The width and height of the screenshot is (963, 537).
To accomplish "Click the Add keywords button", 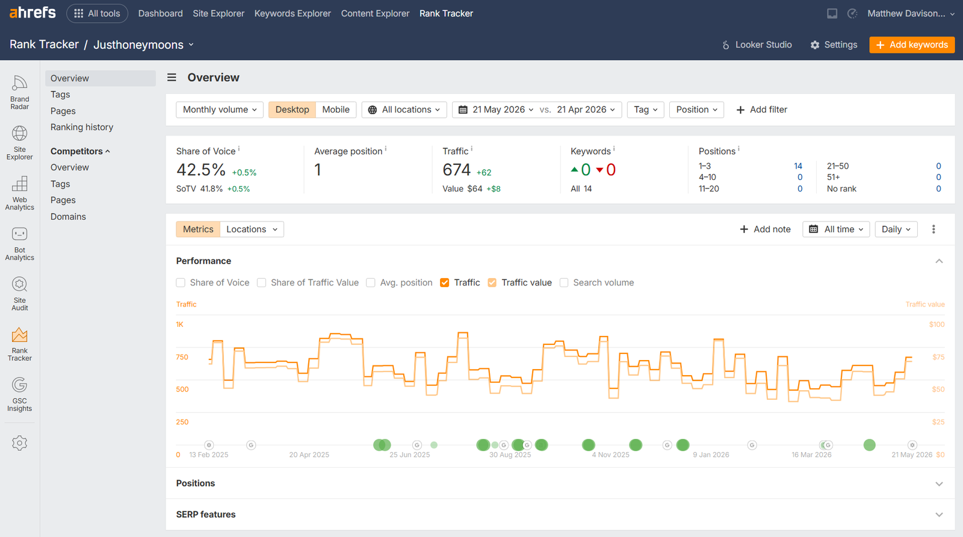I will click(x=912, y=45).
